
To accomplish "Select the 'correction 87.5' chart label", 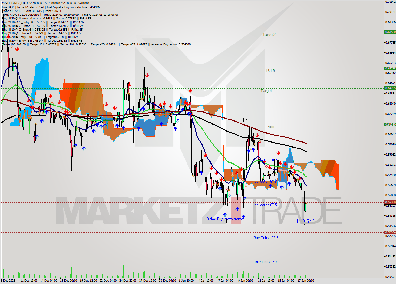I will [x=266, y=205].
